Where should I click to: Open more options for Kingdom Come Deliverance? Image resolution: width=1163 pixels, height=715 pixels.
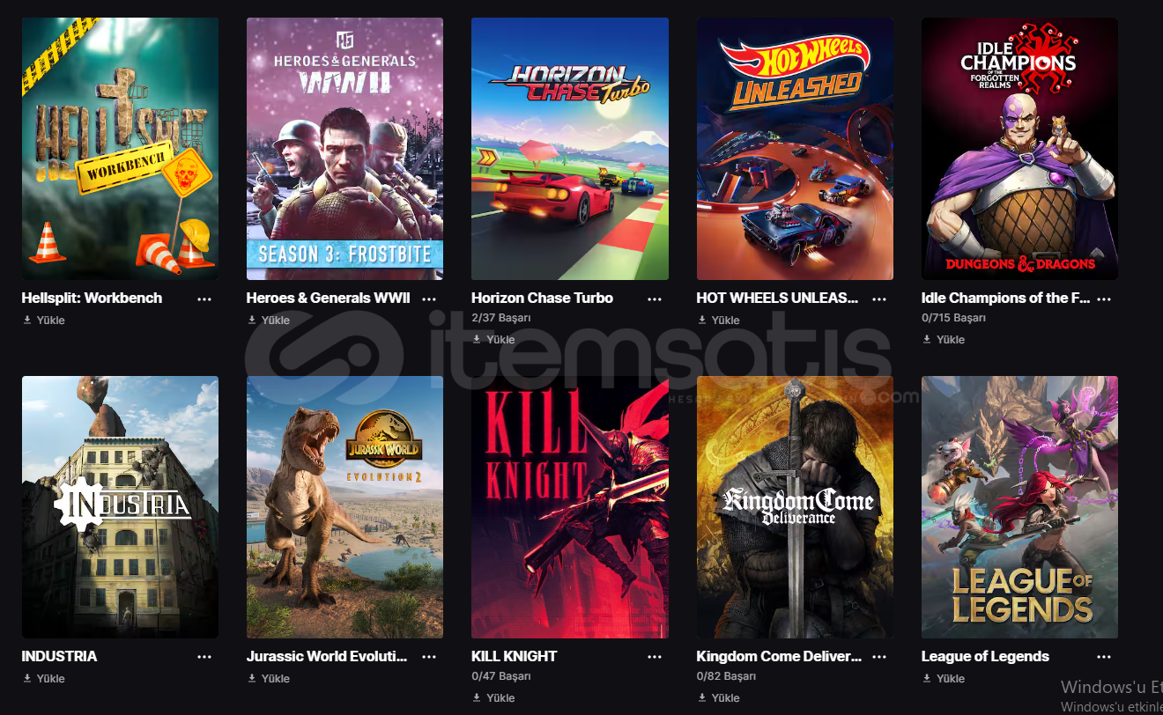879,657
